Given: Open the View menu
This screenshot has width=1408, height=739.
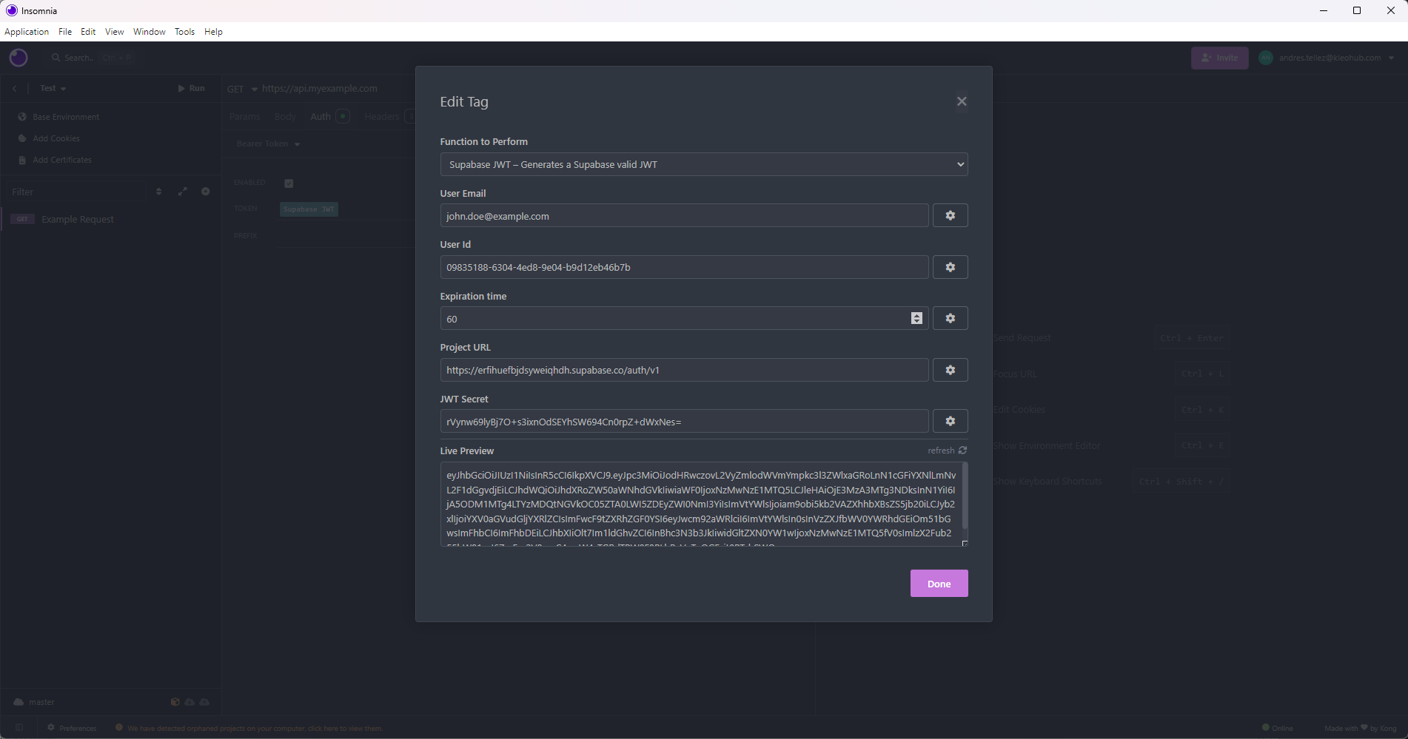Looking at the screenshot, I should 115,32.
